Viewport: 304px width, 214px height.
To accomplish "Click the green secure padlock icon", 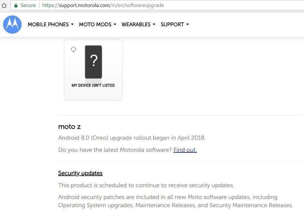I will (x=16, y=5).
